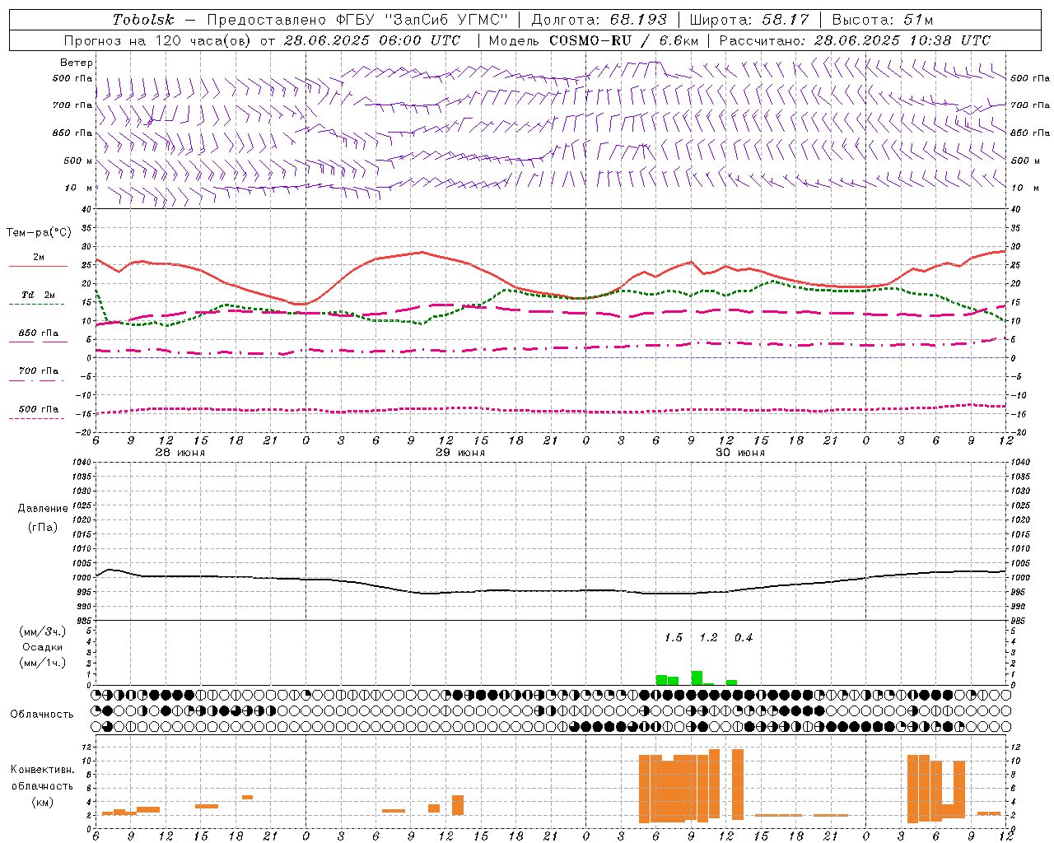Click the Ветер panel label
The height and width of the screenshot is (843, 1054).
point(77,63)
